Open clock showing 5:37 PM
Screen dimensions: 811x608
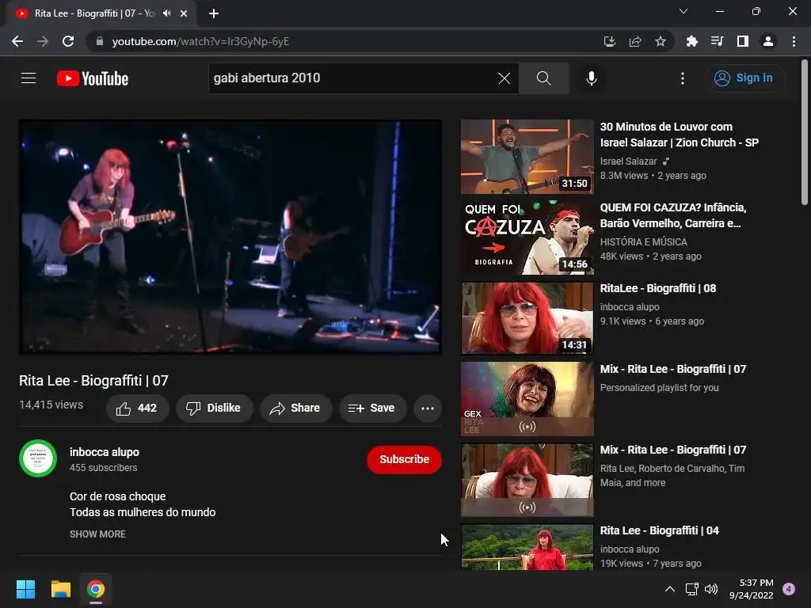pyautogui.click(x=751, y=589)
